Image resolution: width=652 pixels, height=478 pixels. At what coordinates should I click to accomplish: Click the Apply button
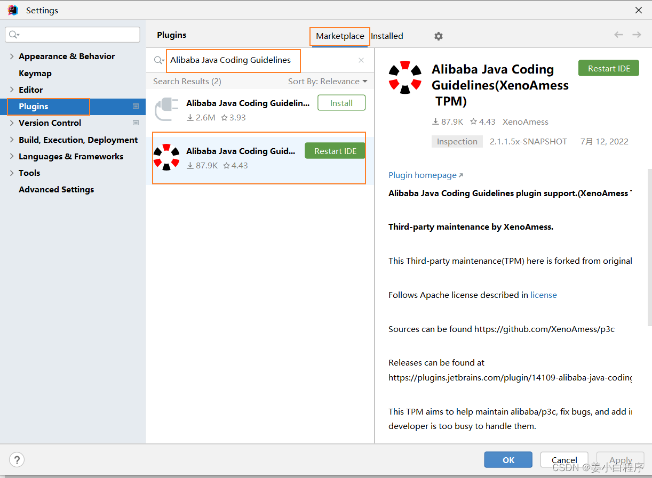pyautogui.click(x=621, y=460)
